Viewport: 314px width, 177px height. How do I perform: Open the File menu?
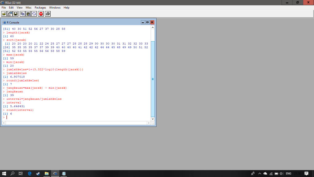4,8
